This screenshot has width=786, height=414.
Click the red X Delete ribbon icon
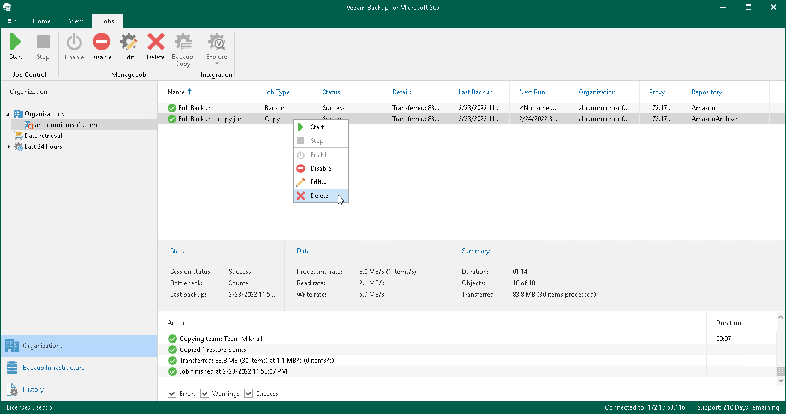(156, 43)
